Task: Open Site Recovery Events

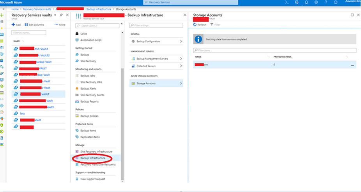Action: coord(92,95)
